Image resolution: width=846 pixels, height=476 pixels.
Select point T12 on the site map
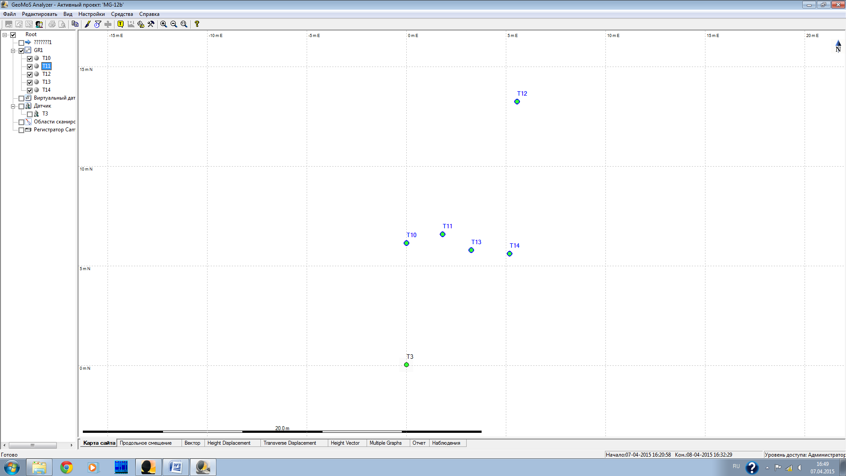coord(517,102)
